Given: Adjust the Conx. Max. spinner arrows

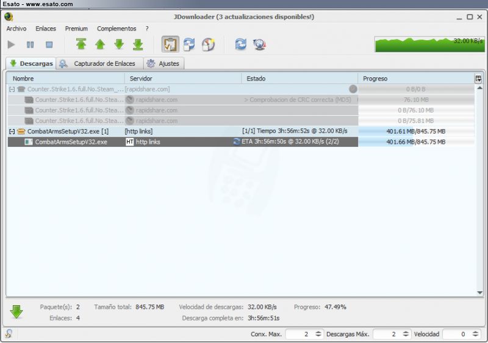Looking at the screenshot, I should [318, 334].
